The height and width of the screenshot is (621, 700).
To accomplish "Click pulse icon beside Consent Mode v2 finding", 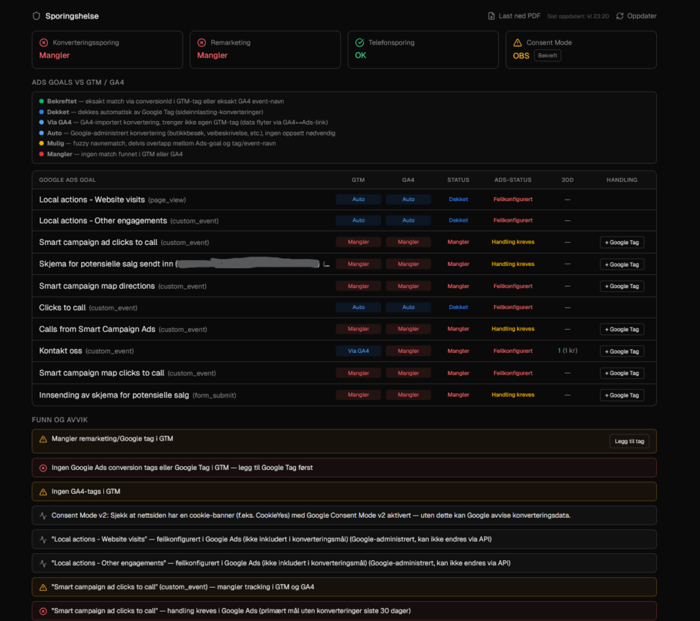I will pyautogui.click(x=43, y=516).
